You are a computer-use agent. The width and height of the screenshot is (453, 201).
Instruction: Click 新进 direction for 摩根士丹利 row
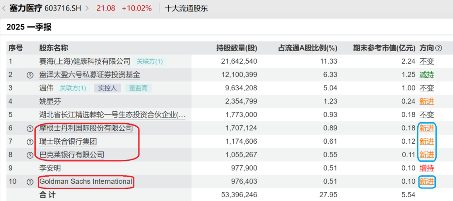427,128
